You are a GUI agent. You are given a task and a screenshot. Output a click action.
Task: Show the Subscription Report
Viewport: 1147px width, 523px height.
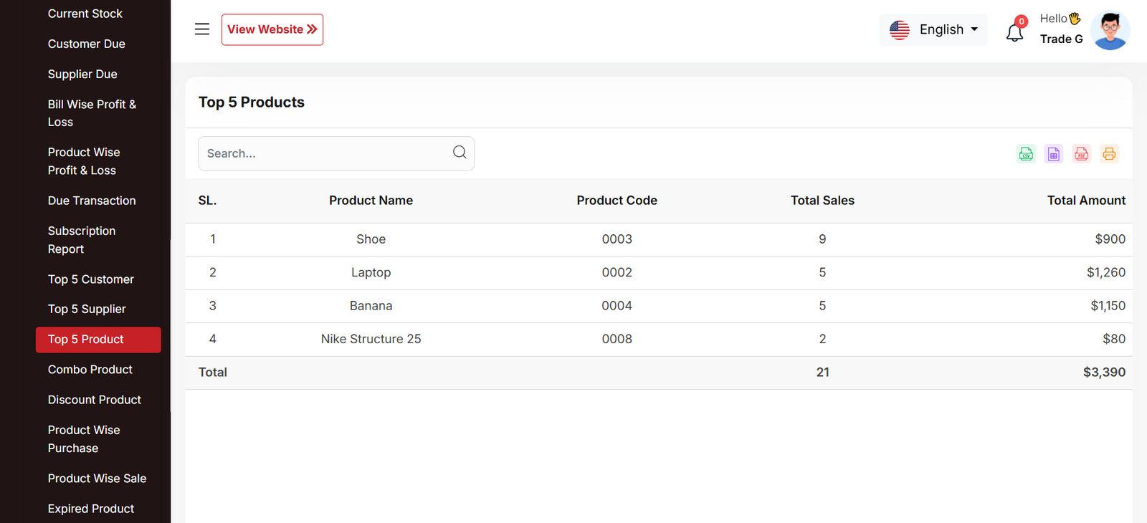click(x=82, y=240)
